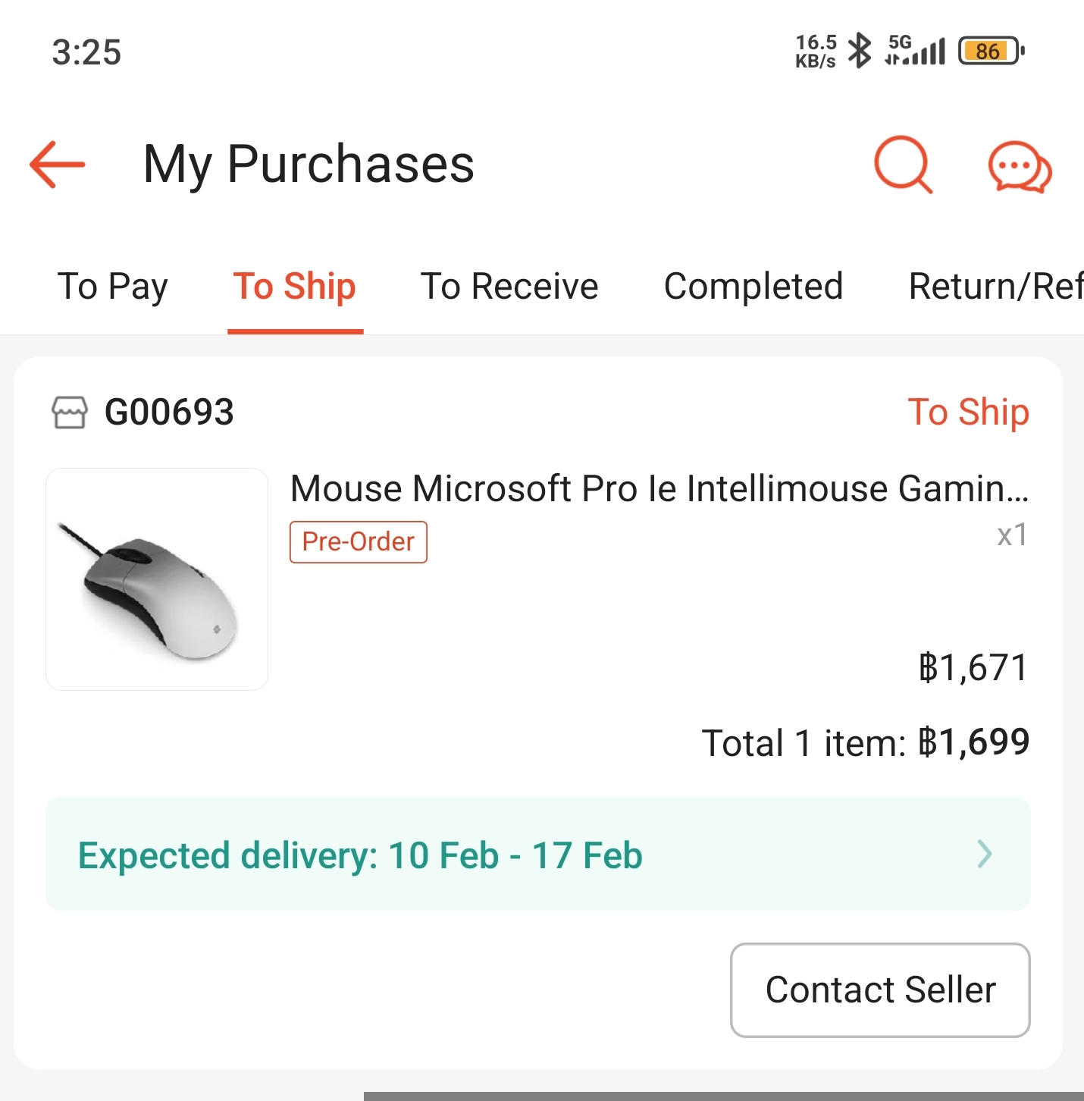Screen dimensions: 1084x1101
Task: Tap the shop storefront icon beside G00693
Action: (x=70, y=412)
